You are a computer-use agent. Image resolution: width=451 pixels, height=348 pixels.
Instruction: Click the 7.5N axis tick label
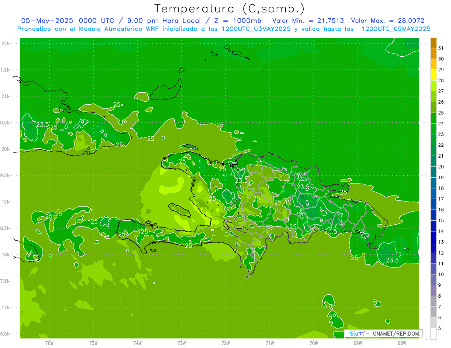pos(5,281)
